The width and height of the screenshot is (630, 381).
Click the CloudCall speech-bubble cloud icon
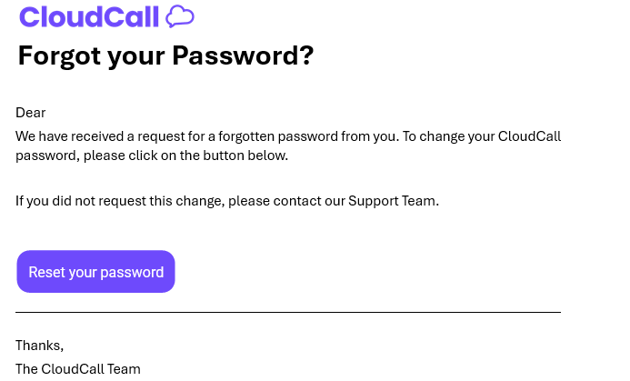tap(180, 16)
